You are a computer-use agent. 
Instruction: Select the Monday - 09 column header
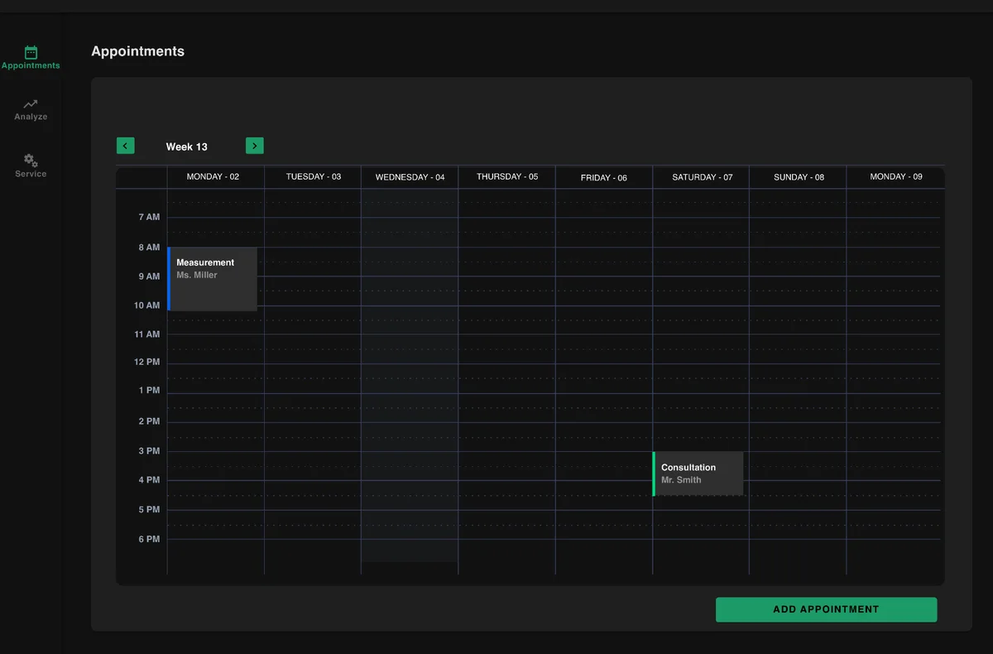pyautogui.click(x=896, y=177)
